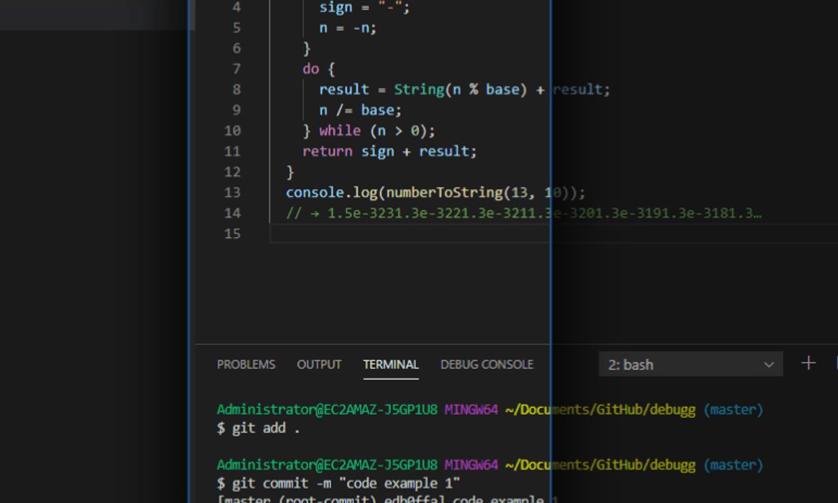Click the closing brace on line 12

click(291, 172)
